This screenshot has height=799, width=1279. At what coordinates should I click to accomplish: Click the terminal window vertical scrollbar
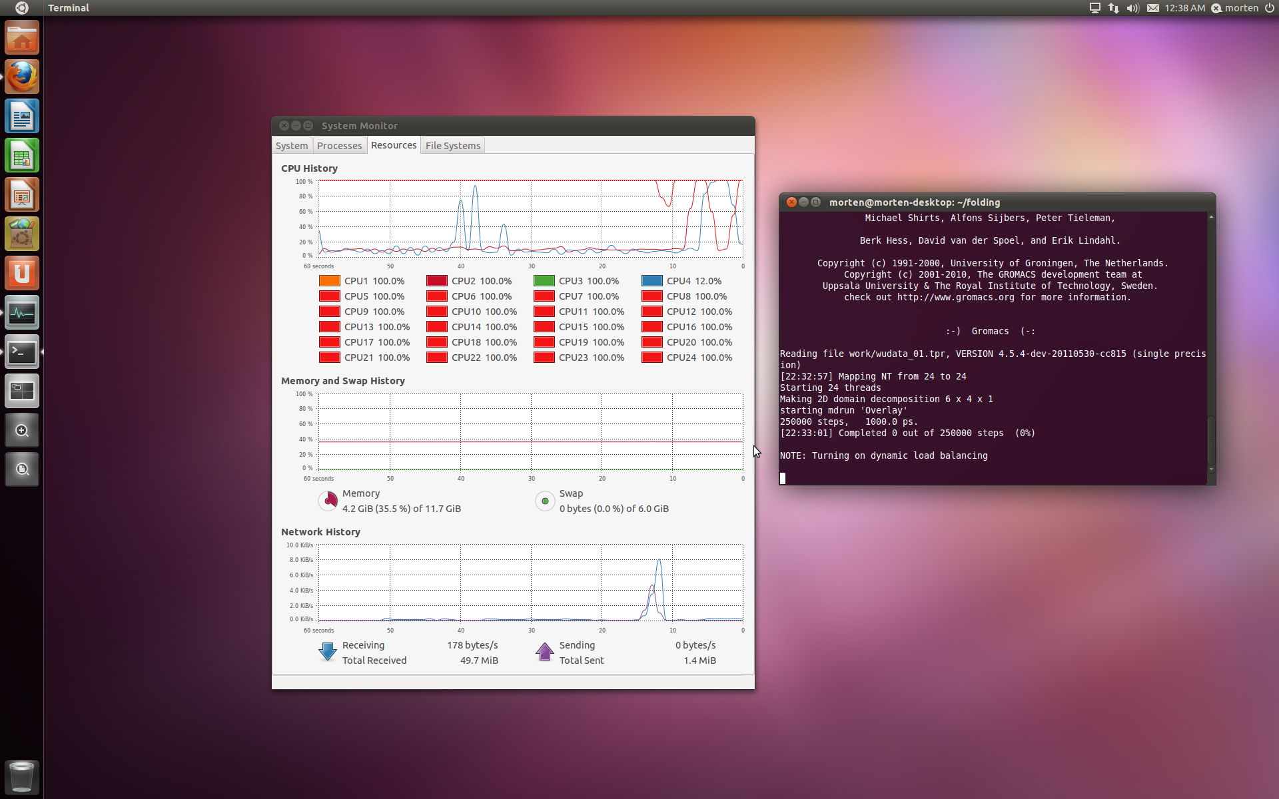click(x=1211, y=440)
